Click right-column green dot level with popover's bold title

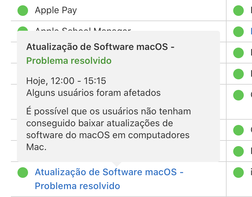pos(238,53)
